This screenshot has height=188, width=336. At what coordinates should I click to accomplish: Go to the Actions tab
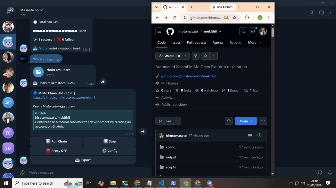(235, 42)
